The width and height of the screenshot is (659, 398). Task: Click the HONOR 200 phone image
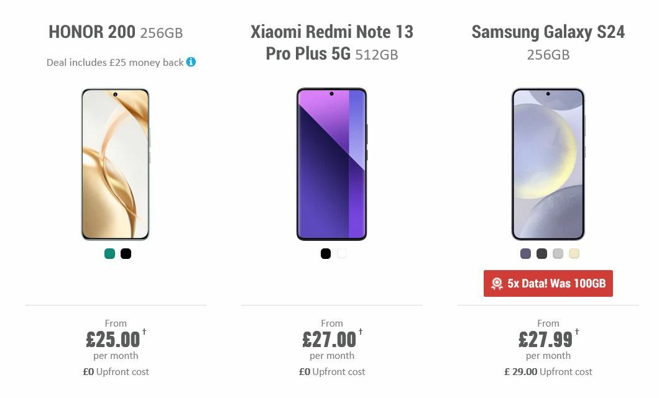115,164
